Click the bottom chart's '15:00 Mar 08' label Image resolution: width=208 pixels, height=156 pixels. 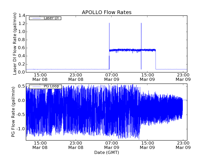pos(40,145)
